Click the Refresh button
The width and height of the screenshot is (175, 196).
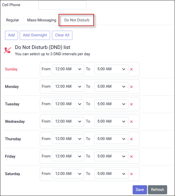click(x=158, y=190)
